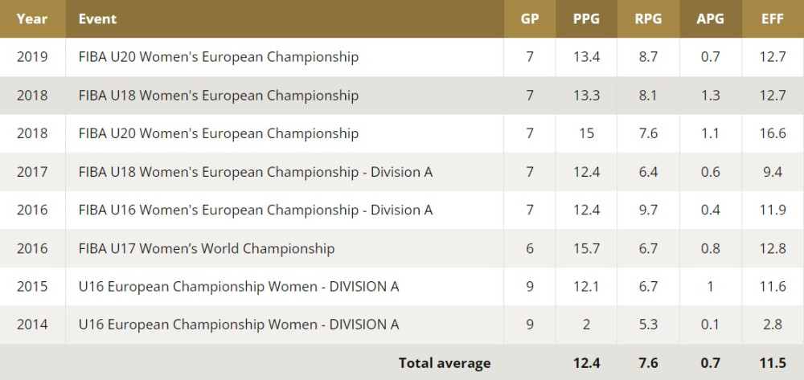The height and width of the screenshot is (380, 804).
Task: Sort by the APG column header
Action: pos(710,18)
